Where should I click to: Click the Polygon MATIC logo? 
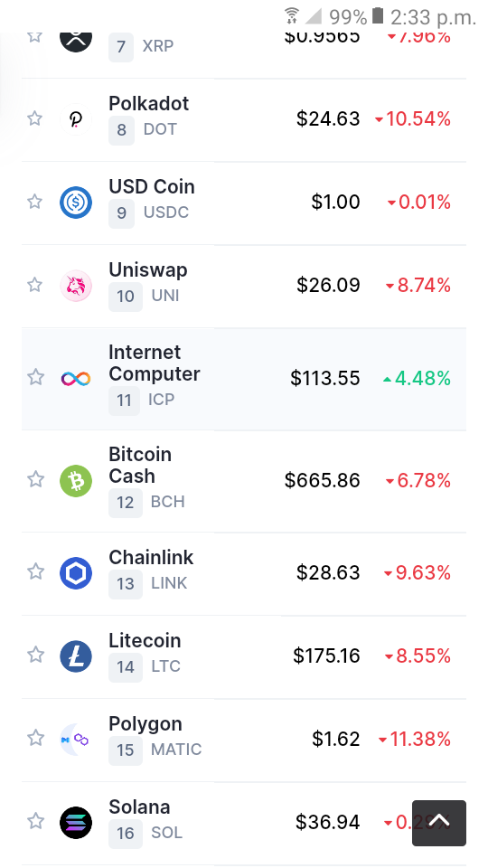76,739
